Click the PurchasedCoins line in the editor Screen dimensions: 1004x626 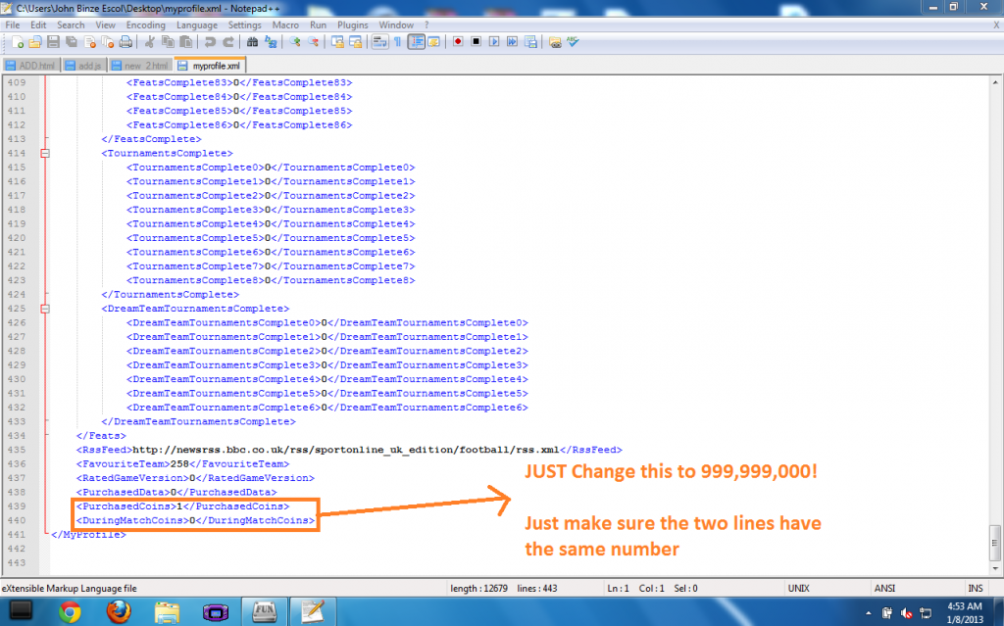click(x=182, y=506)
